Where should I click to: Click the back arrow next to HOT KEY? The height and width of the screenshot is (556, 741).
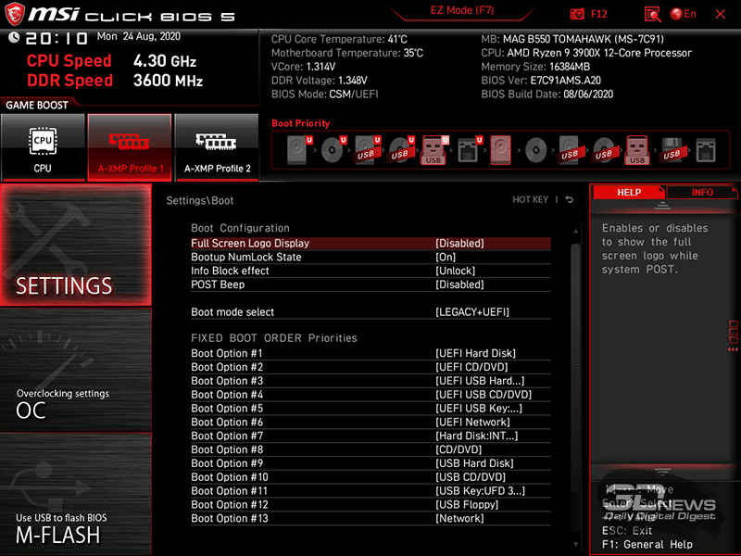pyautogui.click(x=570, y=199)
